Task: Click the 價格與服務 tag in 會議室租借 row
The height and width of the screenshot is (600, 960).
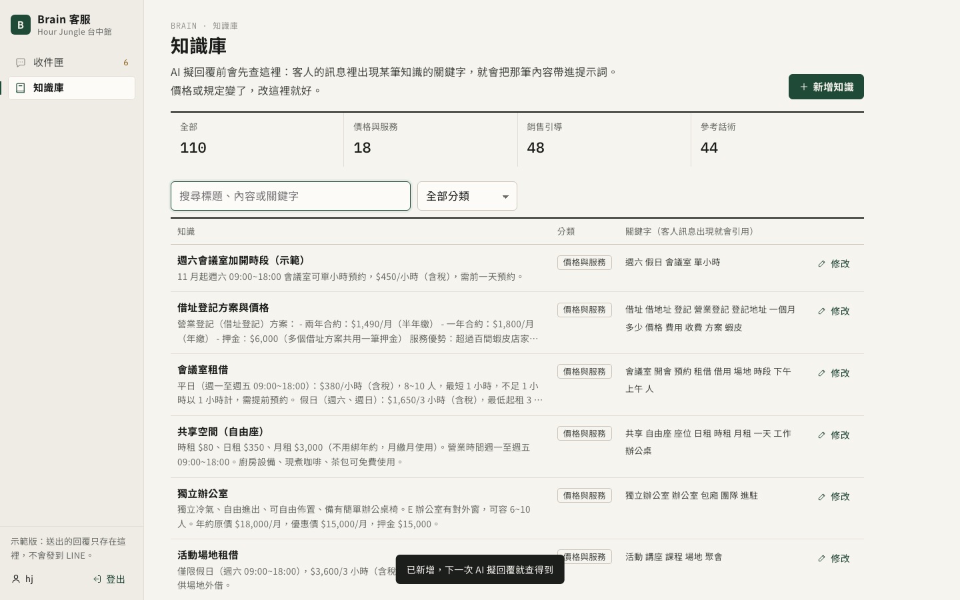Action: 585,372
